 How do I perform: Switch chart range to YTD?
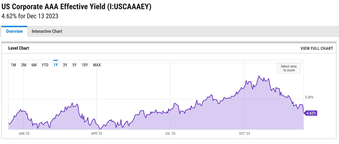coord(45,65)
